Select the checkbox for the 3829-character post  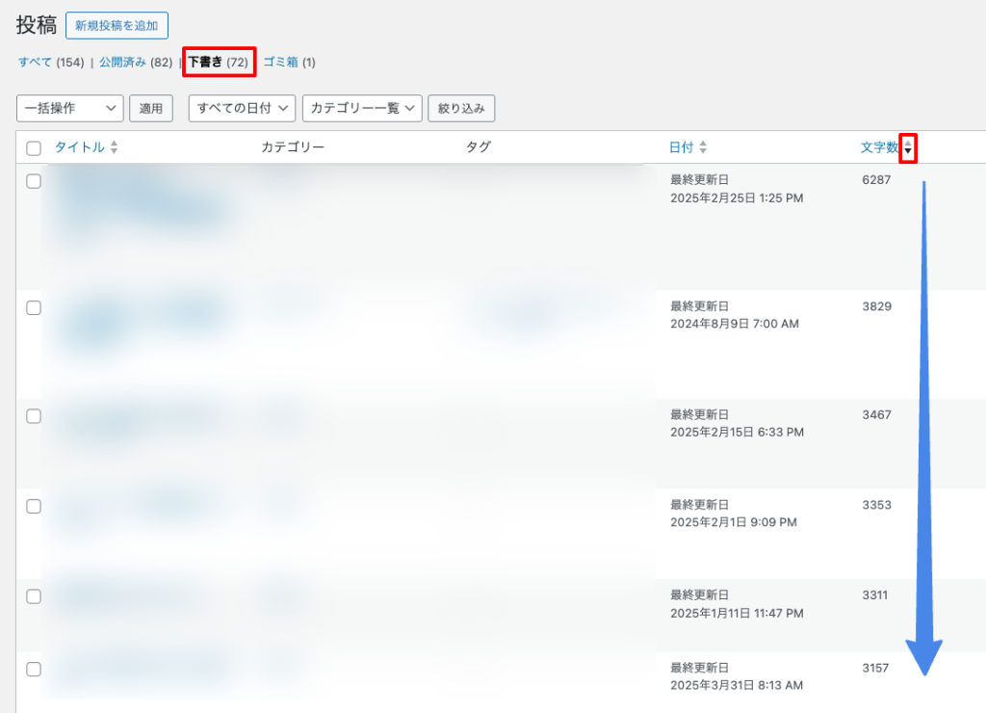34,307
